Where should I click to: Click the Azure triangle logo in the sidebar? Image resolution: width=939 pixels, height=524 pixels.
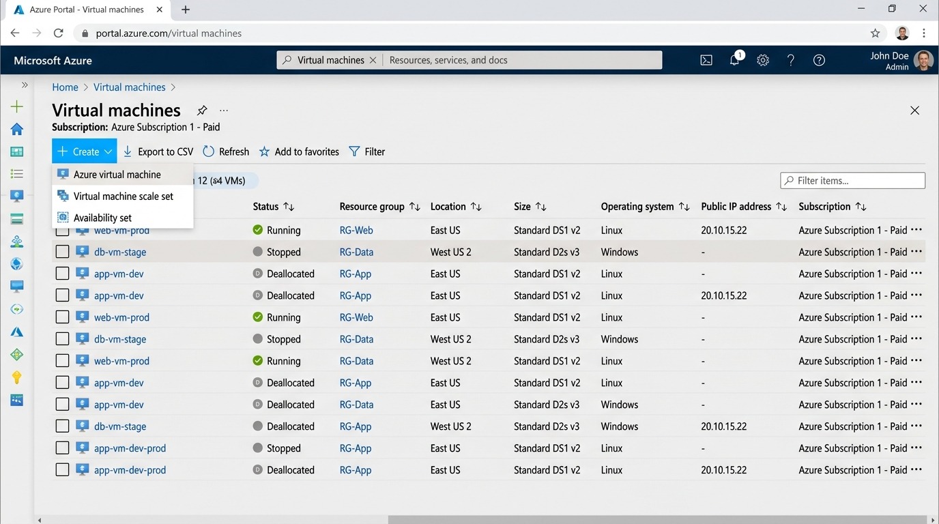tap(17, 332)
